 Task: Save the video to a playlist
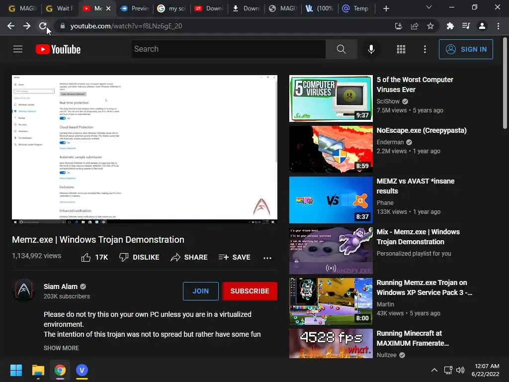tap(235, 257)
